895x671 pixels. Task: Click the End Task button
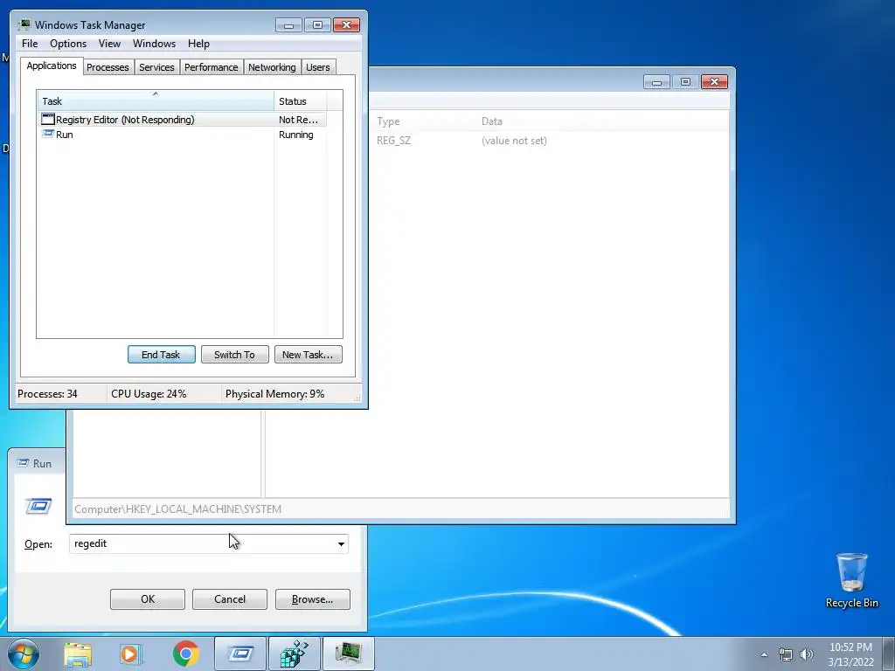tap(161, 355)
